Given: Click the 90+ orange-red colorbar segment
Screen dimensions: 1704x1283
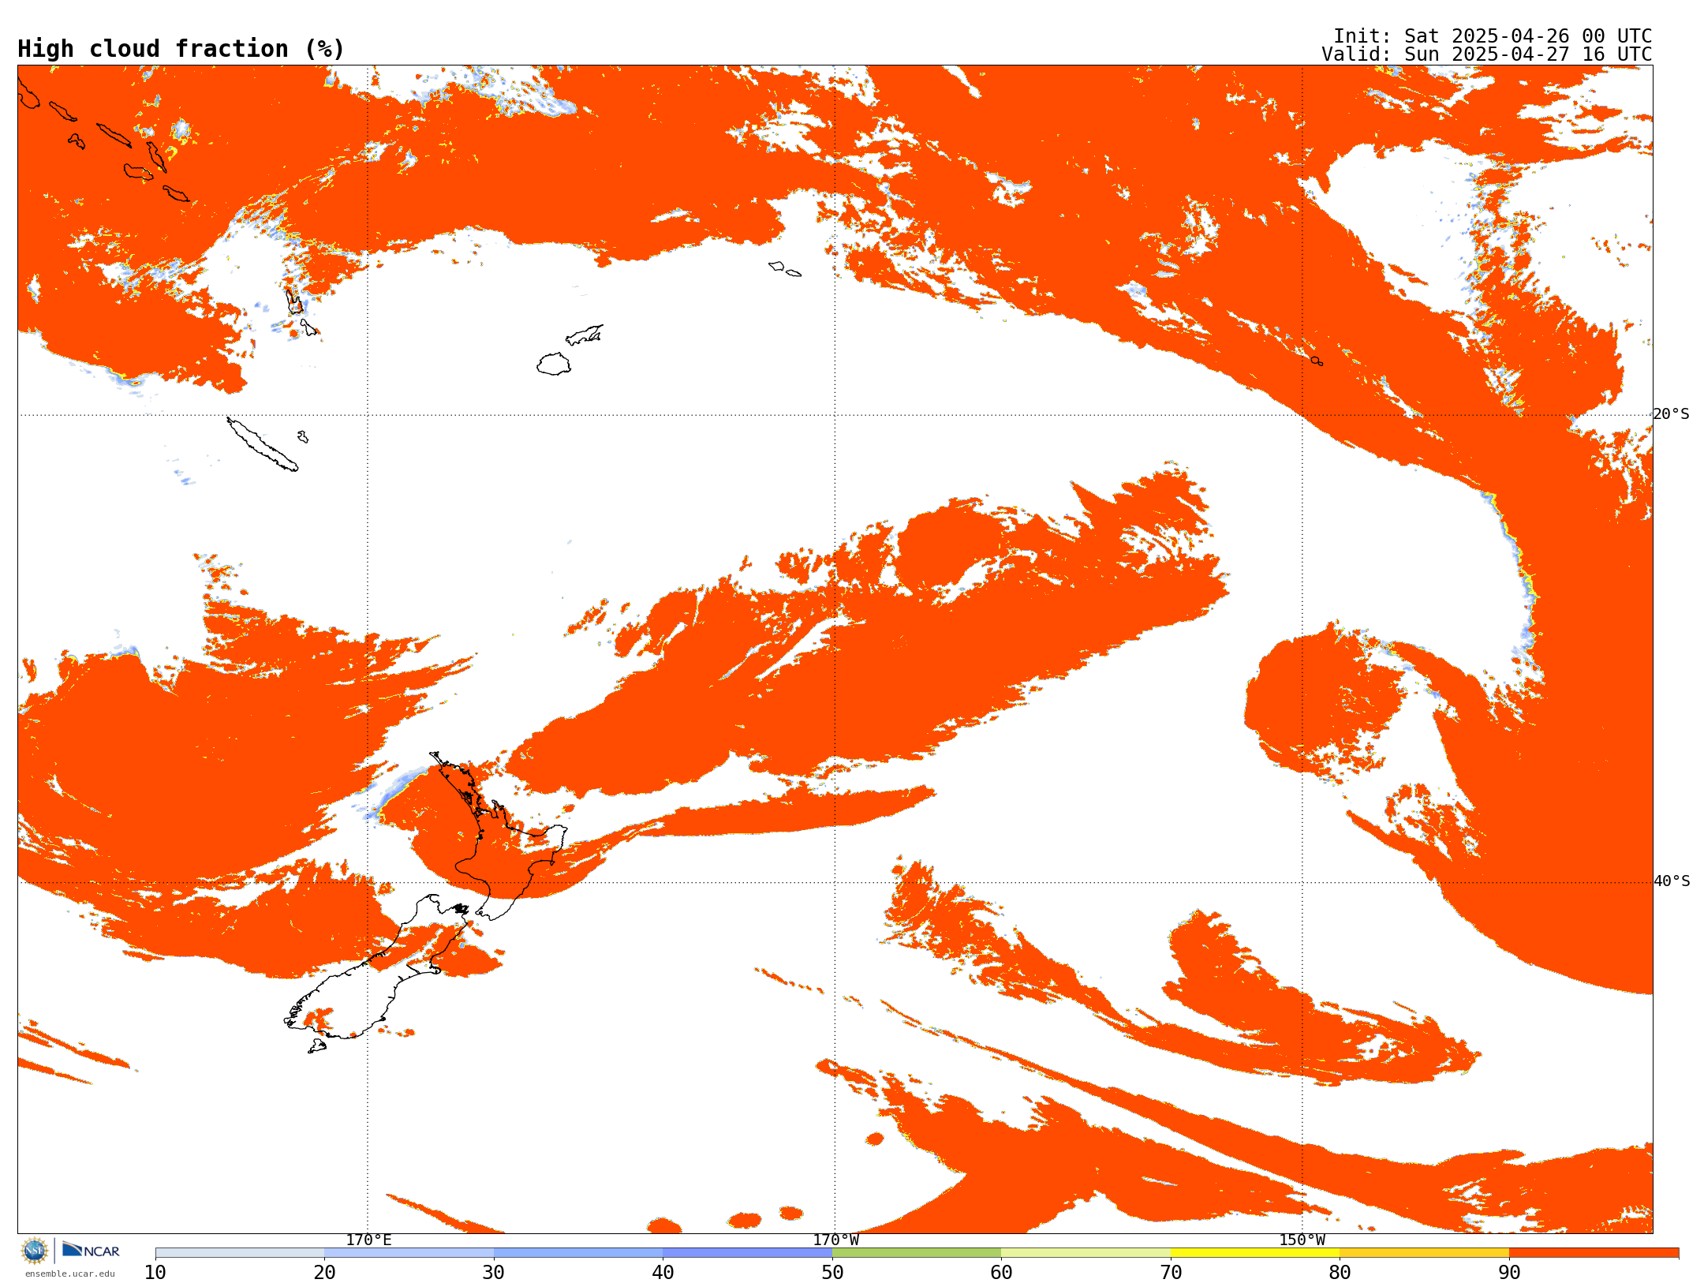Looking at the screenshot, I should coord(1594,1253).
